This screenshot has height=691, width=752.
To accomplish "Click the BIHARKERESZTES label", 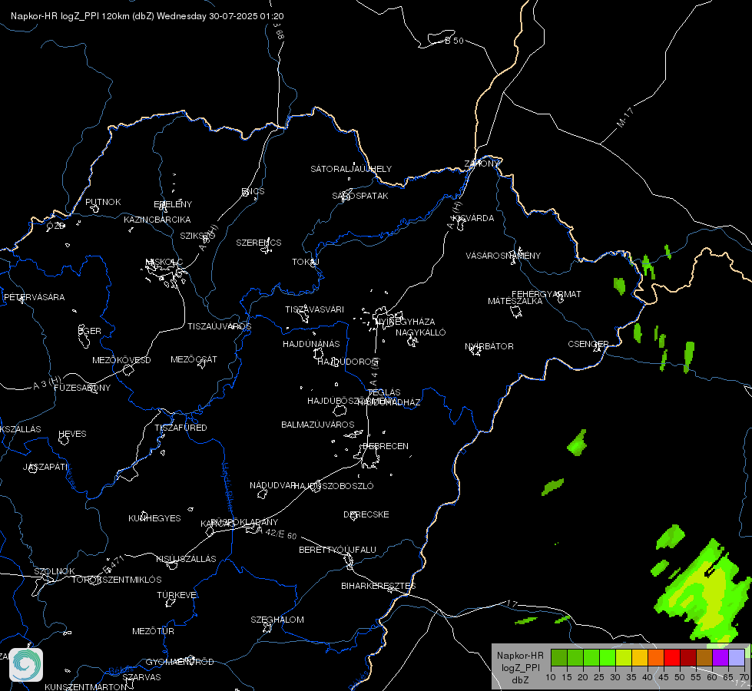I will pyautogui.click(x=379, y=586).
